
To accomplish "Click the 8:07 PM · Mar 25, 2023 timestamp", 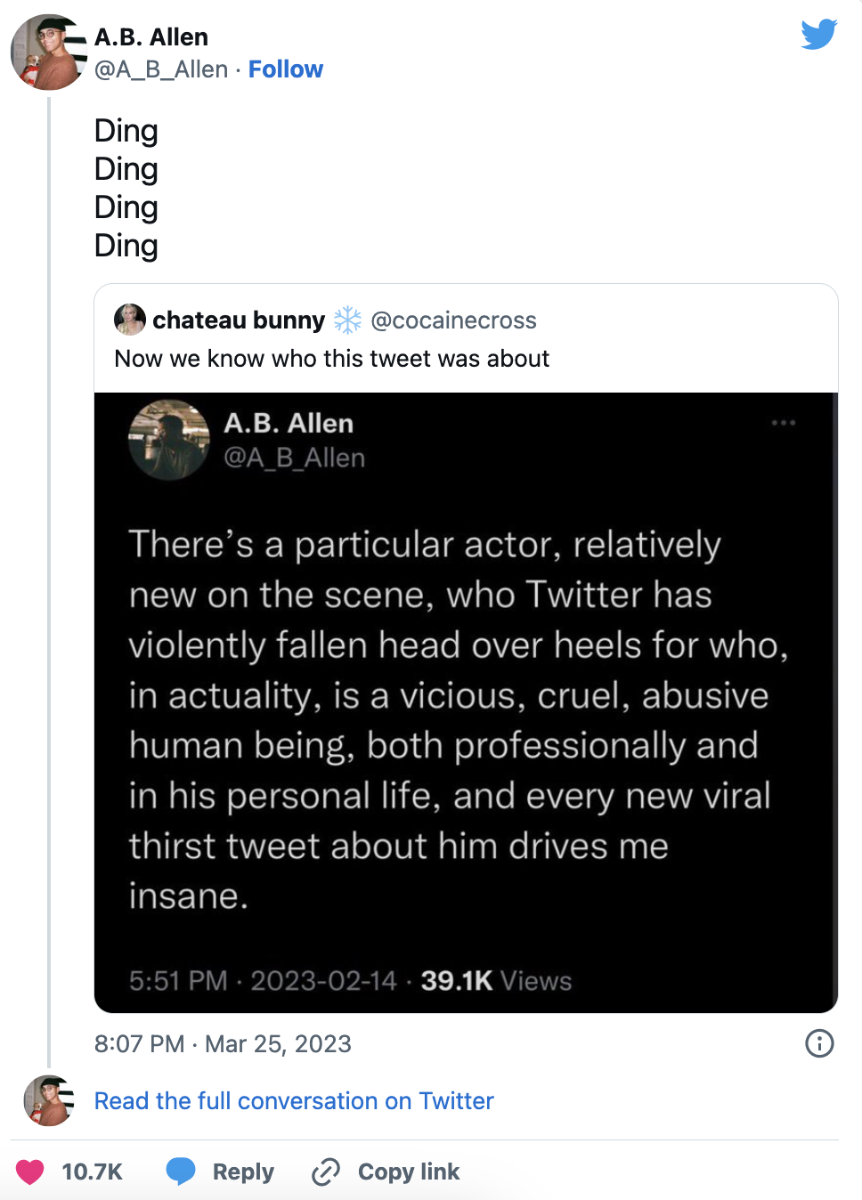I will click(223, 1043).
